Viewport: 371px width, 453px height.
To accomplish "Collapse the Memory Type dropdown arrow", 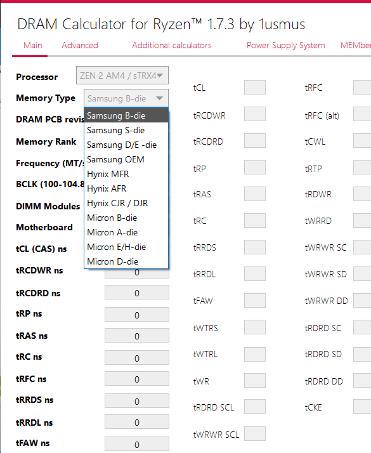I will 159,98.
